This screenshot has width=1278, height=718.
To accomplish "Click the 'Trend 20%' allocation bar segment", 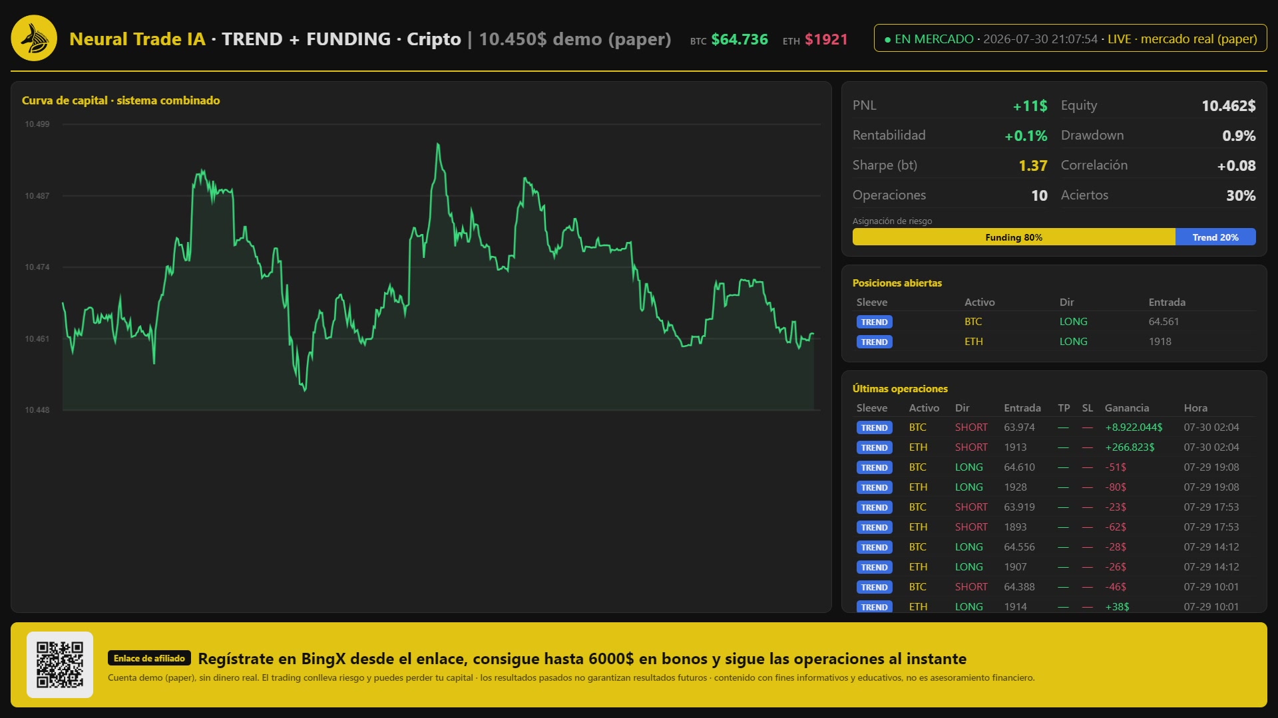I will [x=1215, y=237].
